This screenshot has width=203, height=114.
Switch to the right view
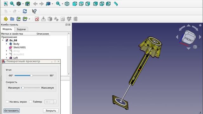[x=88, y=4]
